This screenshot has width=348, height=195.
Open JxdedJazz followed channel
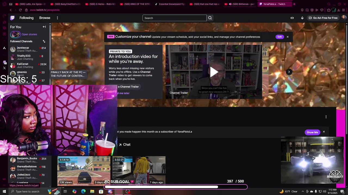(x=28, y=176)
